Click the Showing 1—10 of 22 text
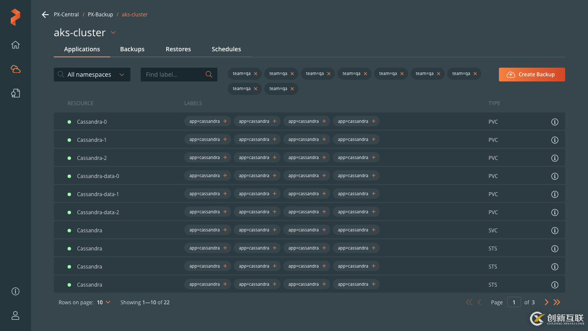588x331 pixels. tap(145, 303)
